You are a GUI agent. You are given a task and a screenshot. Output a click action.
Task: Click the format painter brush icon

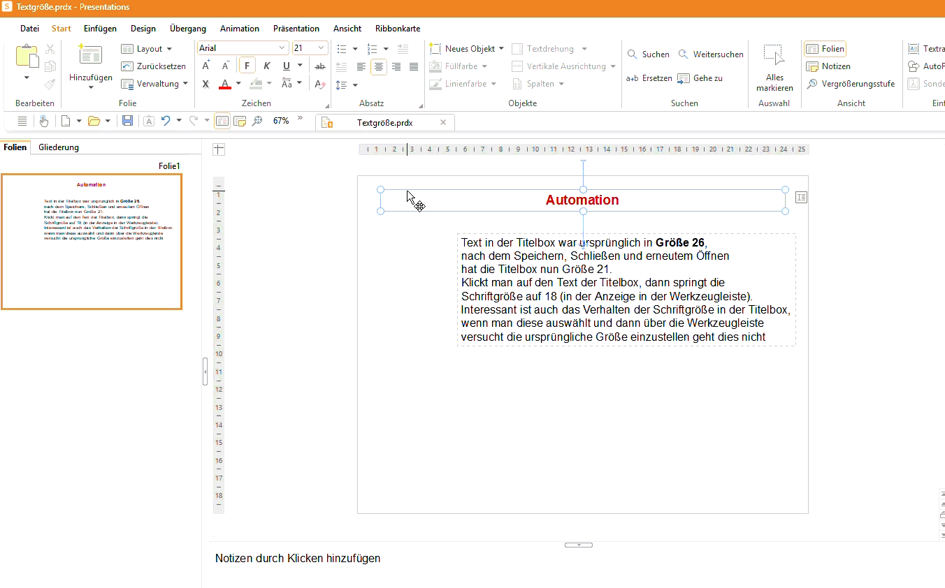pyautogui.click(x=50, y=84)
